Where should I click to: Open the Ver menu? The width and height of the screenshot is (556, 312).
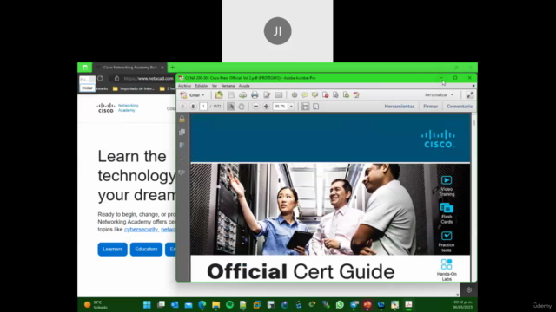tap(215, 86)
